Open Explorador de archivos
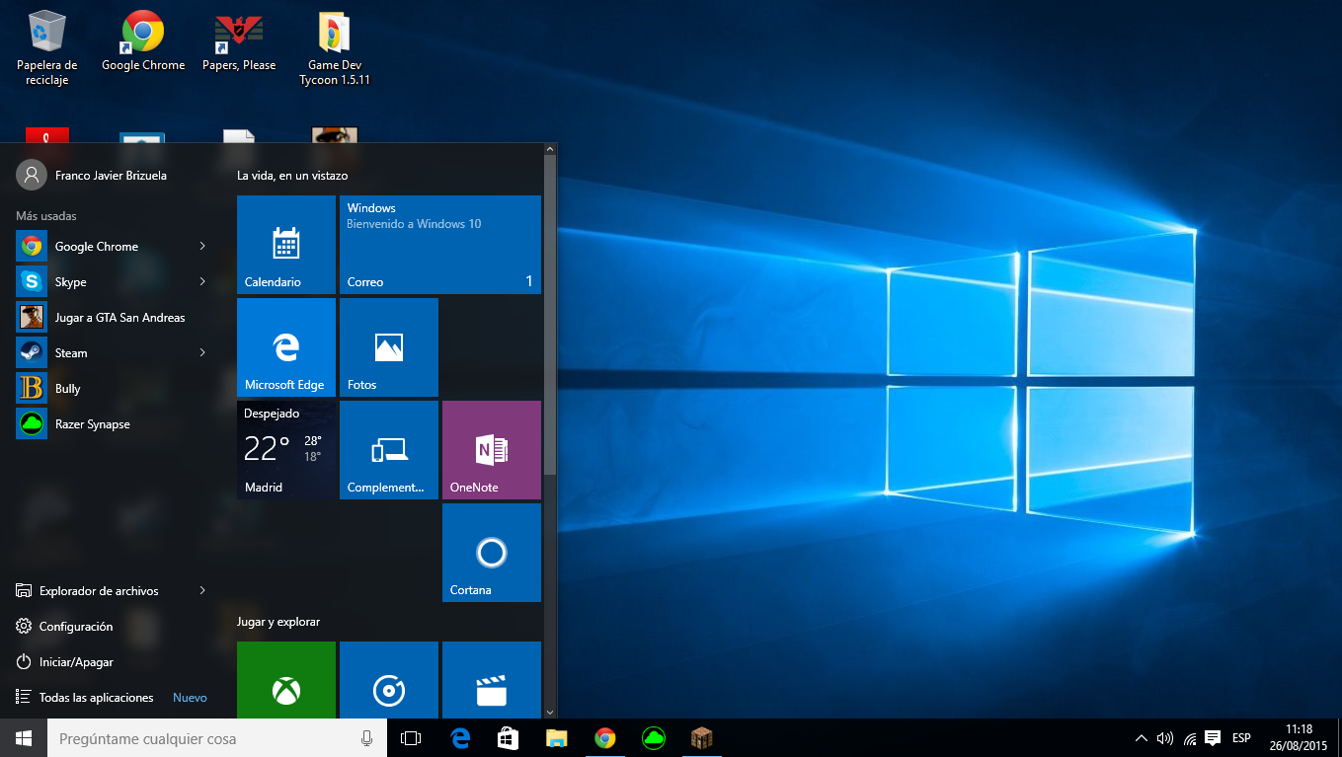 101,591
